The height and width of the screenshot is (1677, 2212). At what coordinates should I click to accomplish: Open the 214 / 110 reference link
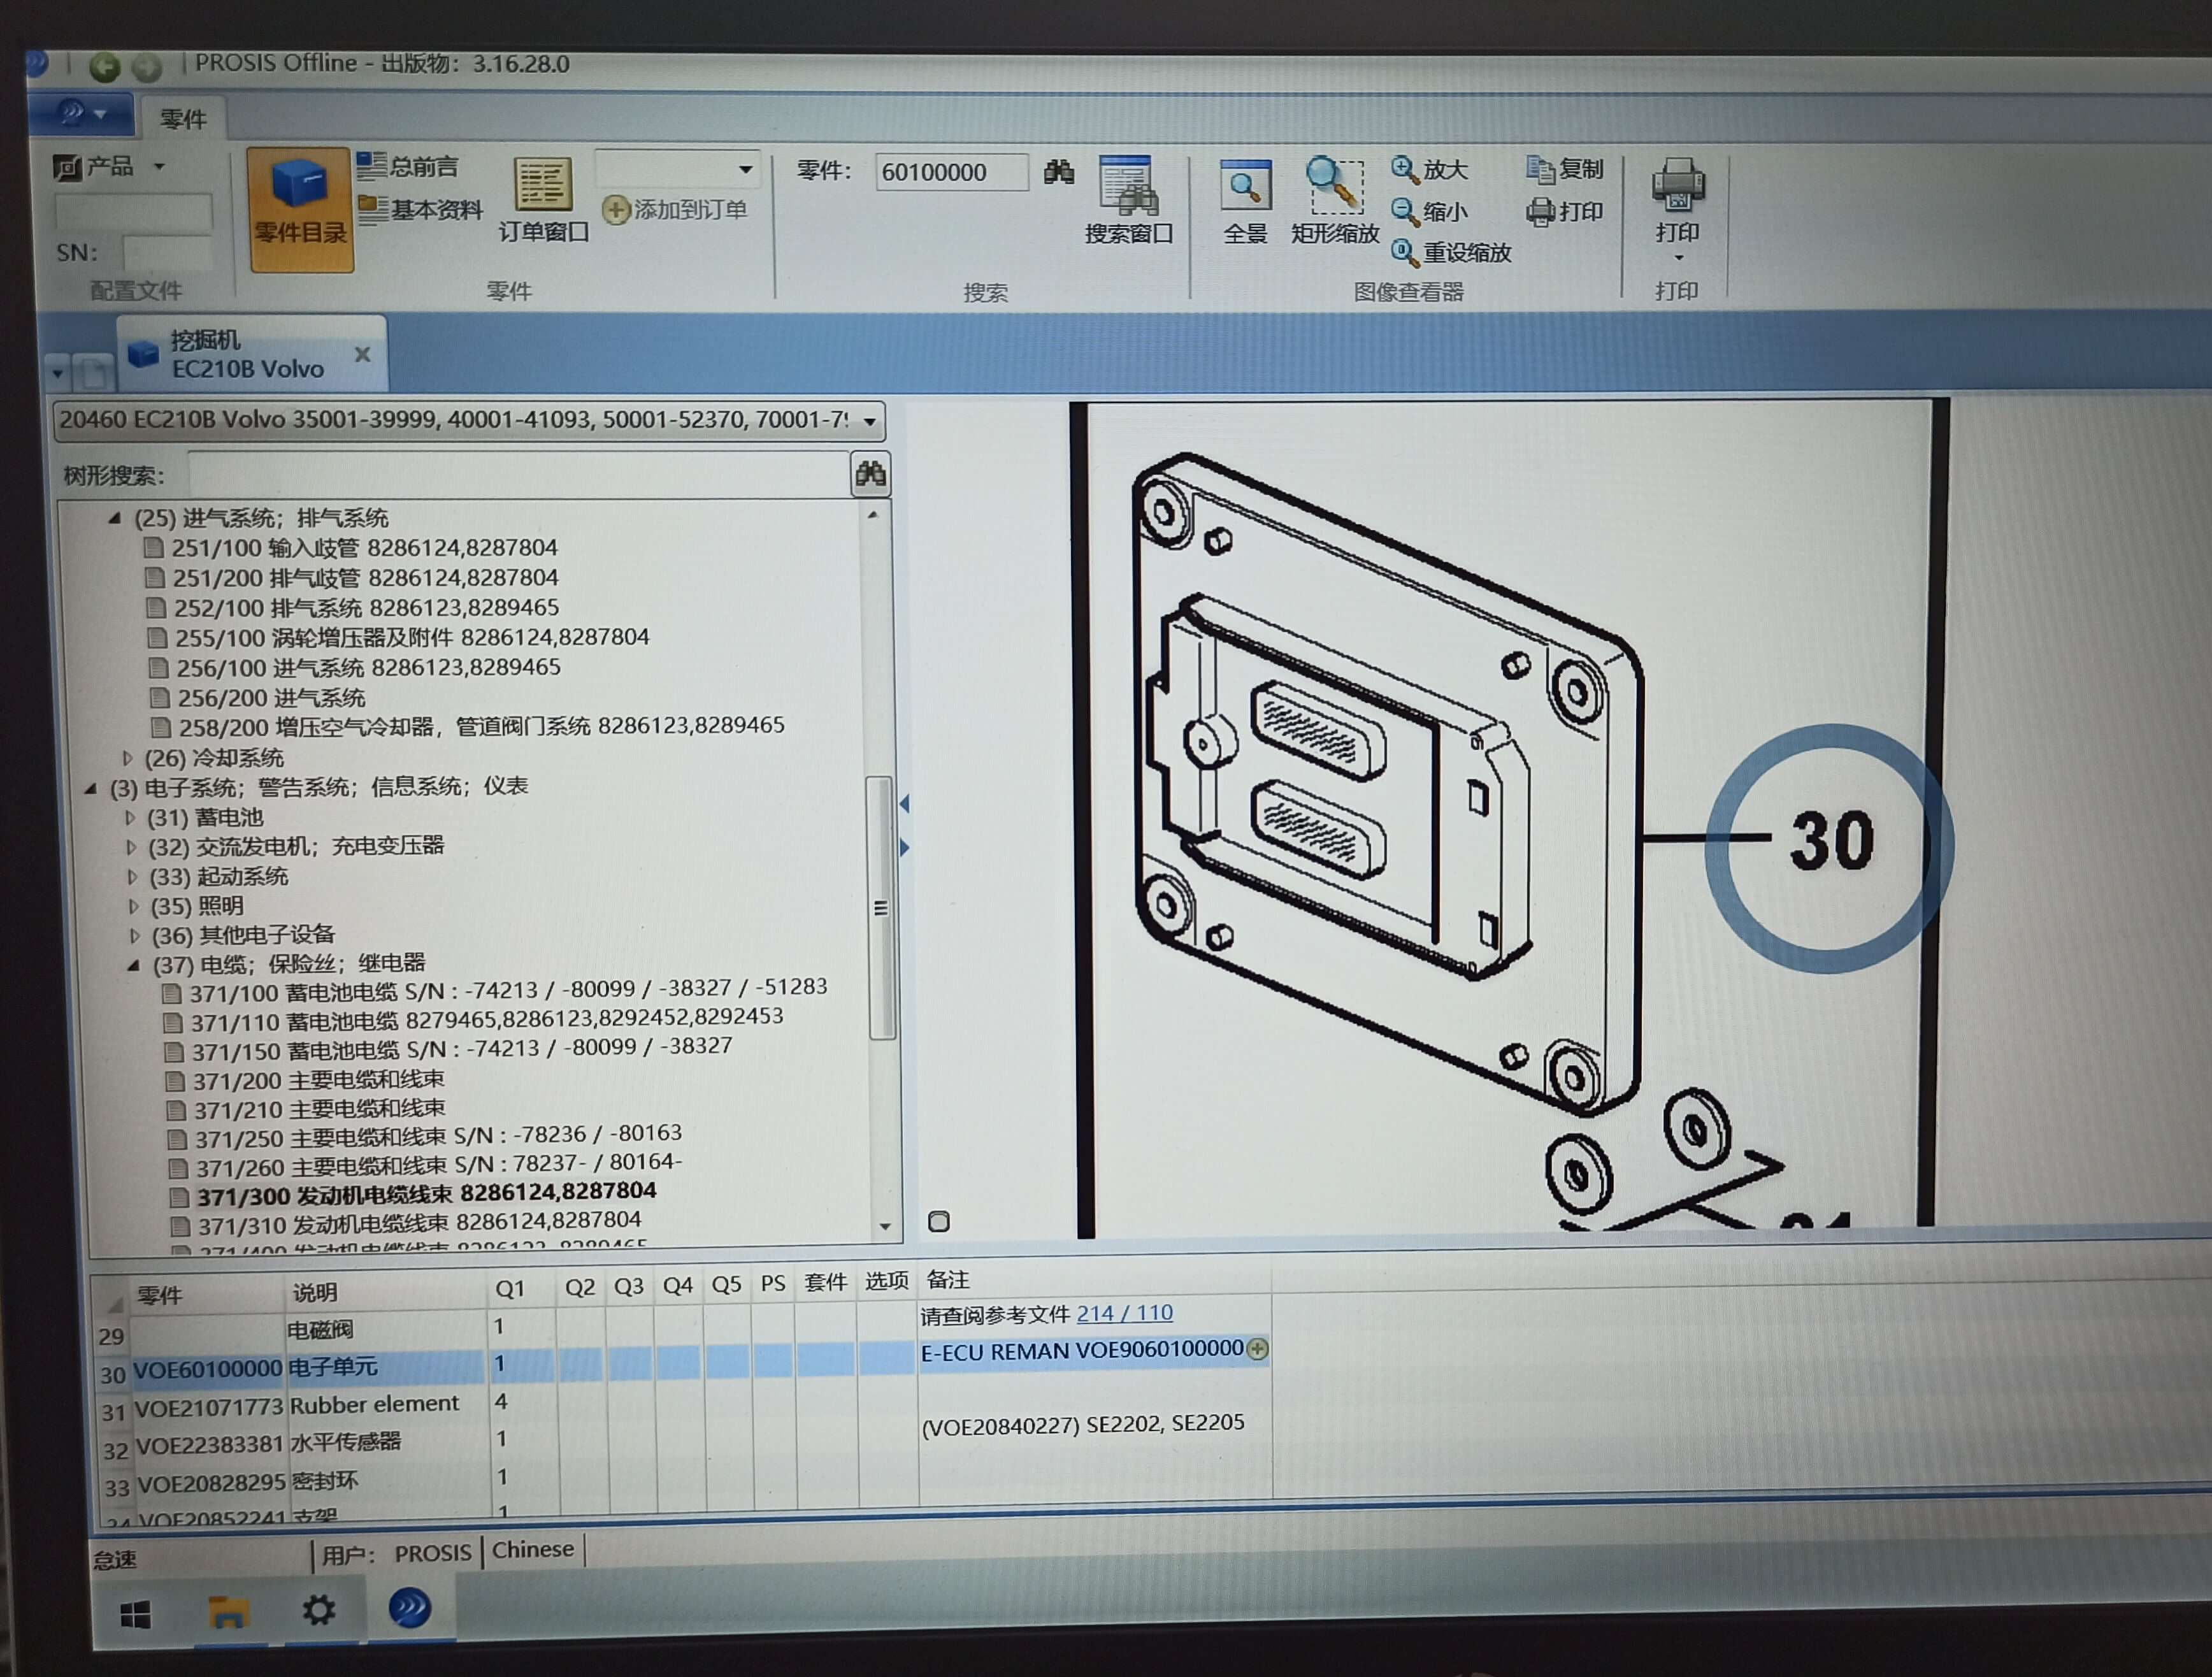click(1124, 1313)
